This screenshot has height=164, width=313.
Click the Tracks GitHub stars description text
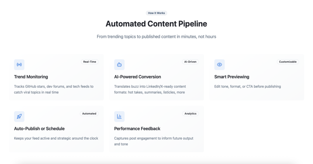point(54,89)
